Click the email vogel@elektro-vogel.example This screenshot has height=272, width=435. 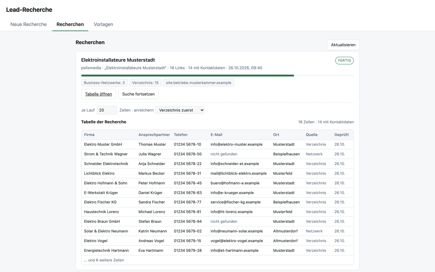237,241
